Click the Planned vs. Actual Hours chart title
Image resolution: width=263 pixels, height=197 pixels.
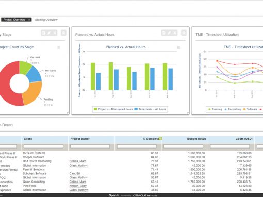tap(126, 47)
